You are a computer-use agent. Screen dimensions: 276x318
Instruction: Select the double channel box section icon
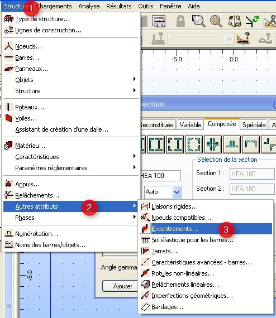194,144
